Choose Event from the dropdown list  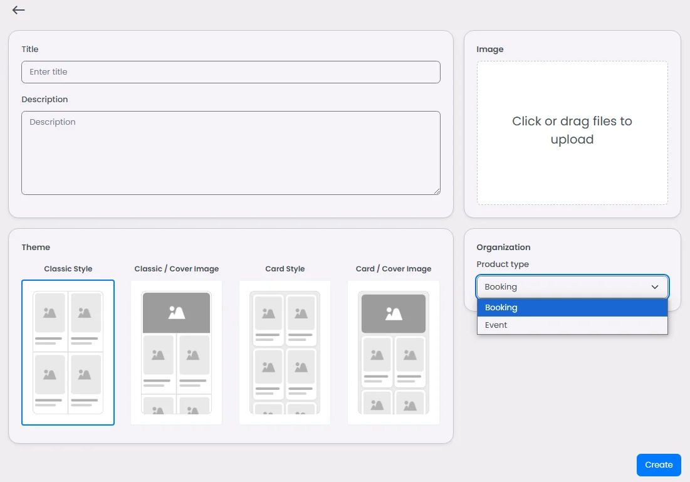572,325
